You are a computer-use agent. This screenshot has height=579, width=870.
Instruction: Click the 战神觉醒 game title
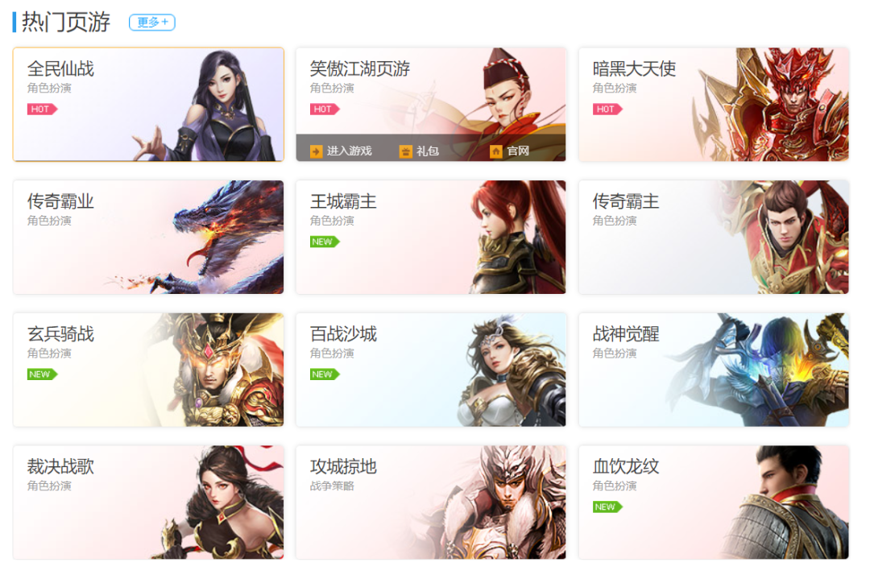click(625, 334)
